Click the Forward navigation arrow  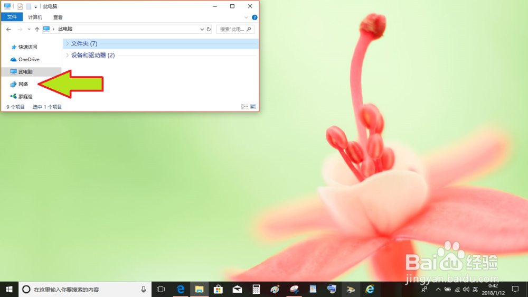tap(20, 29)
